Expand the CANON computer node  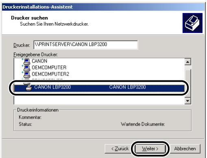22,59
